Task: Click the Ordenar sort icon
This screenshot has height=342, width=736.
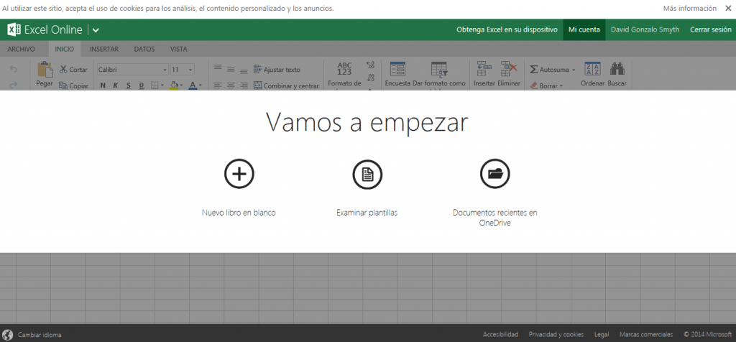Action: (592, 69)
